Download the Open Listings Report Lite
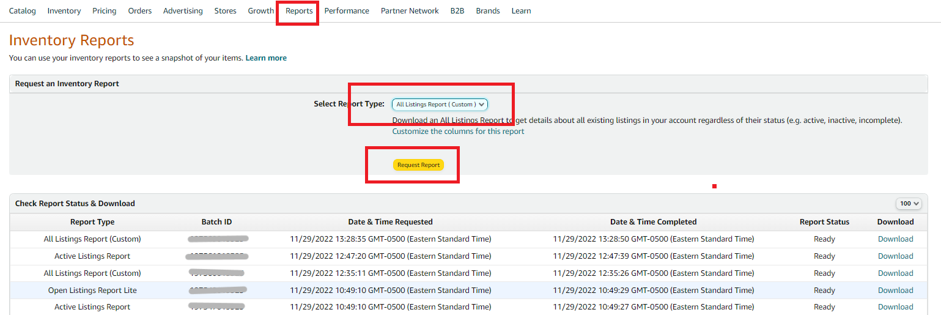 pyautogui.click(x=895, y=291)
